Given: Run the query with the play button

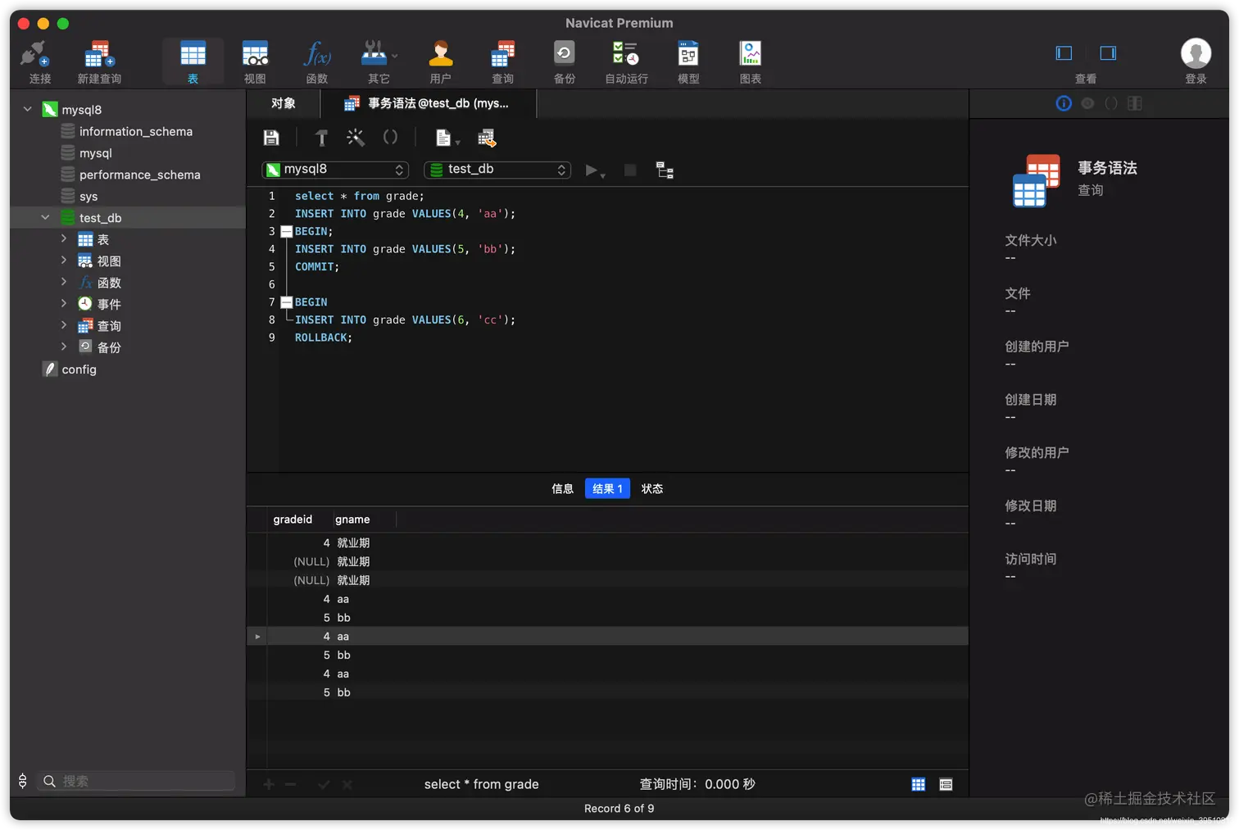Looking at the screenshot, I should [x=591, y=170].
